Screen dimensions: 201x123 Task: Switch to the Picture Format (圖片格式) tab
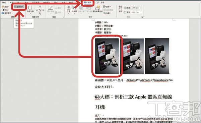click(x=88, y=2)
